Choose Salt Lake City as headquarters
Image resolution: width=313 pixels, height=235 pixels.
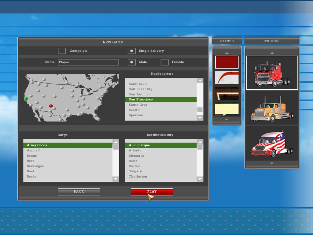(x=161, y=89)
